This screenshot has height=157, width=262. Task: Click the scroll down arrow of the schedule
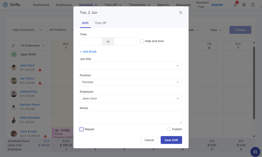click(x=254, y=136)
